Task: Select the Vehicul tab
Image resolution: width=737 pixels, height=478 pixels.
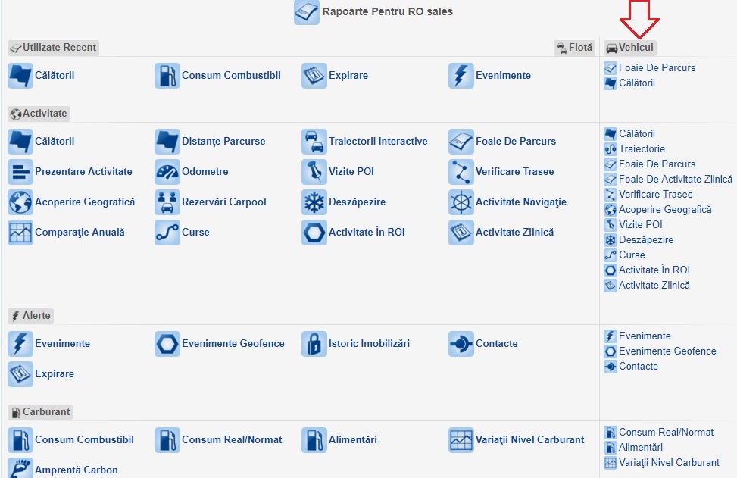Action: 630,48
